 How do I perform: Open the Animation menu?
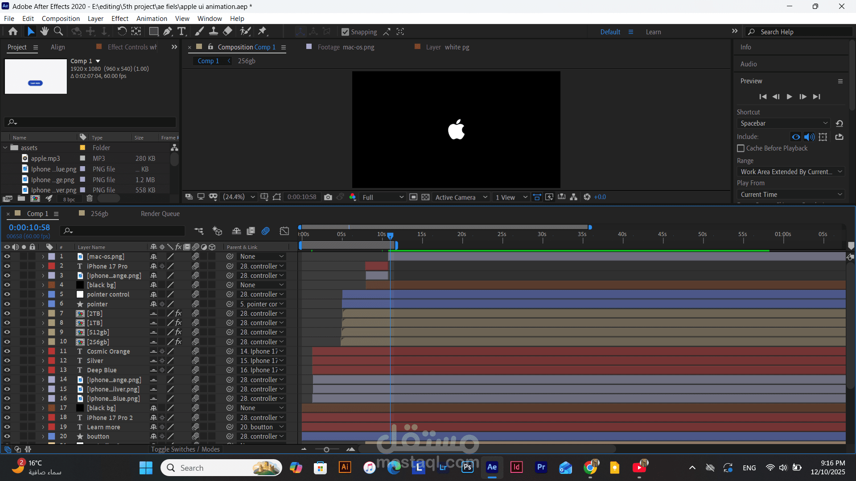pos(152,18)
